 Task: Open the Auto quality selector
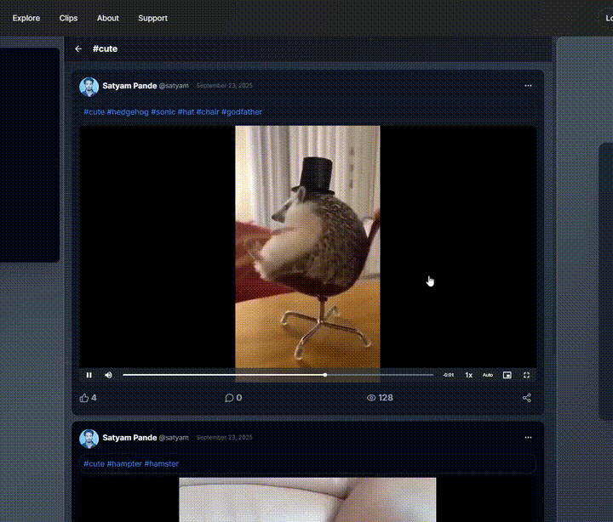point(488,375)
